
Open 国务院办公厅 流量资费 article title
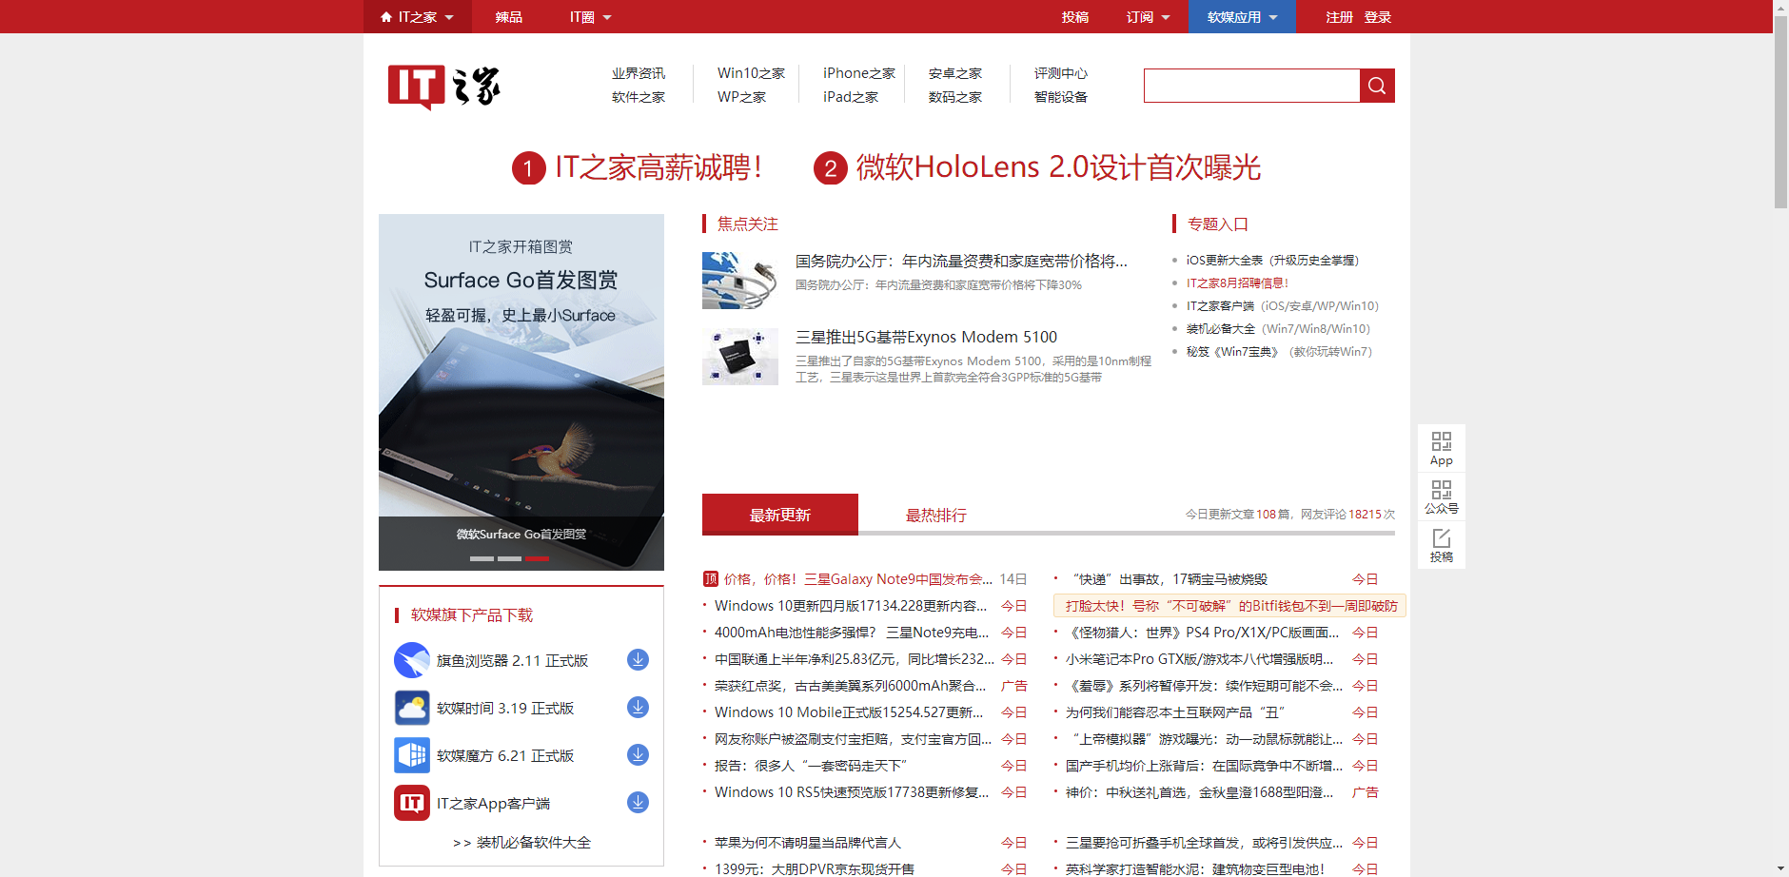point(961,261)
